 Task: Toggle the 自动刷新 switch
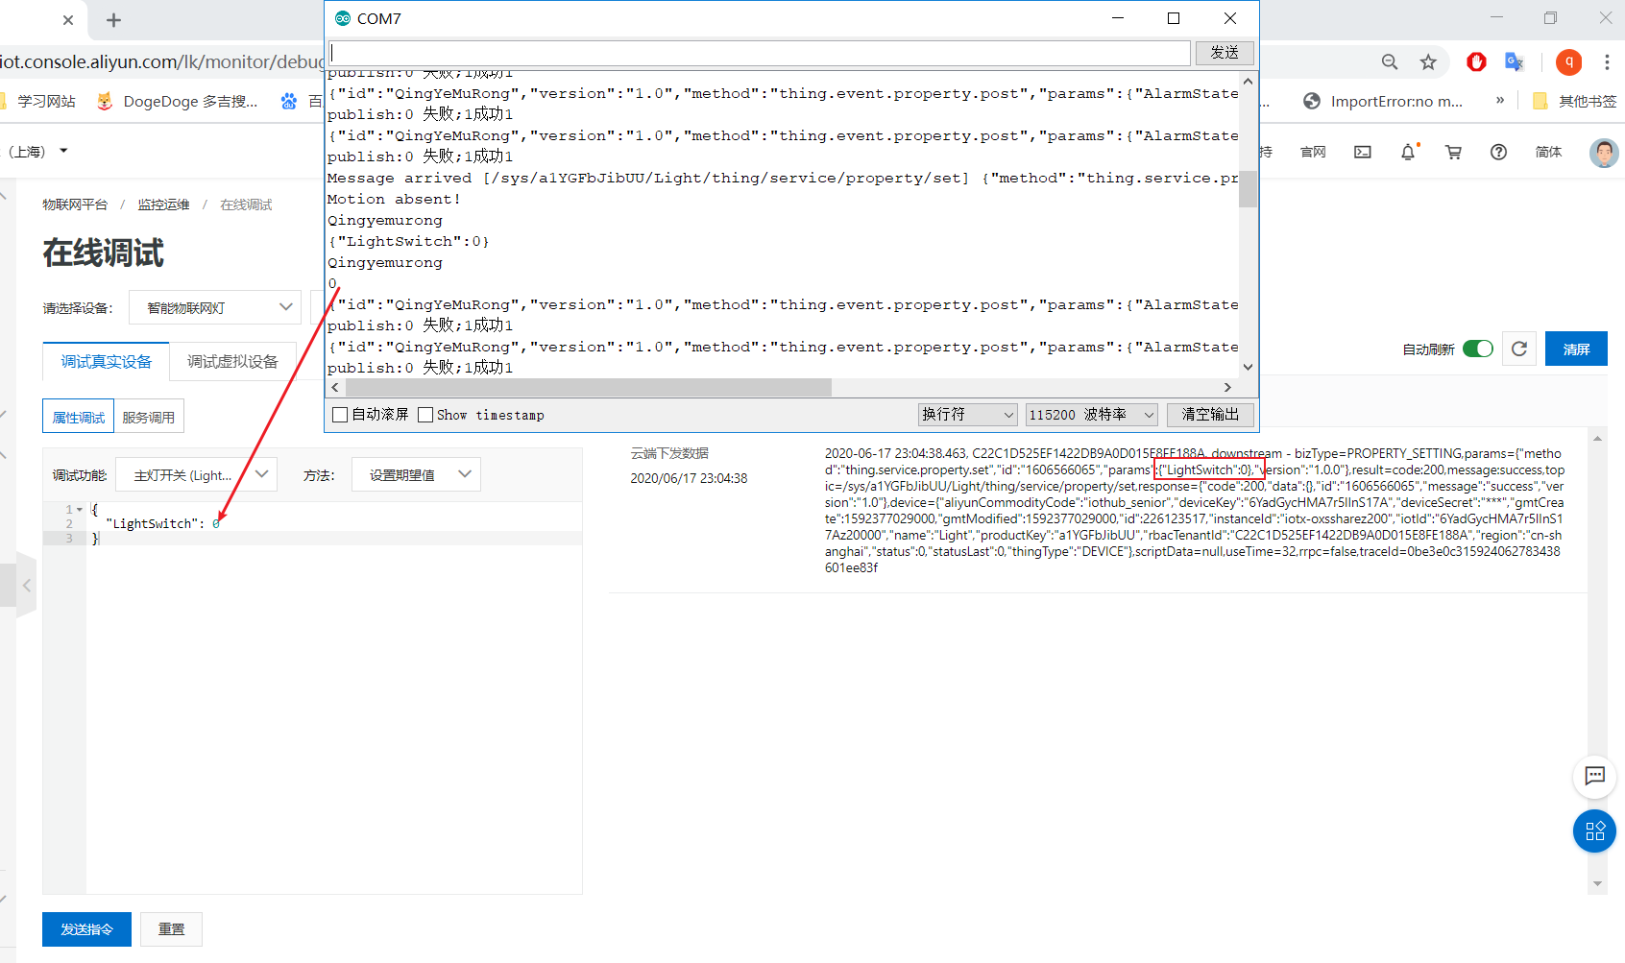1478,349
